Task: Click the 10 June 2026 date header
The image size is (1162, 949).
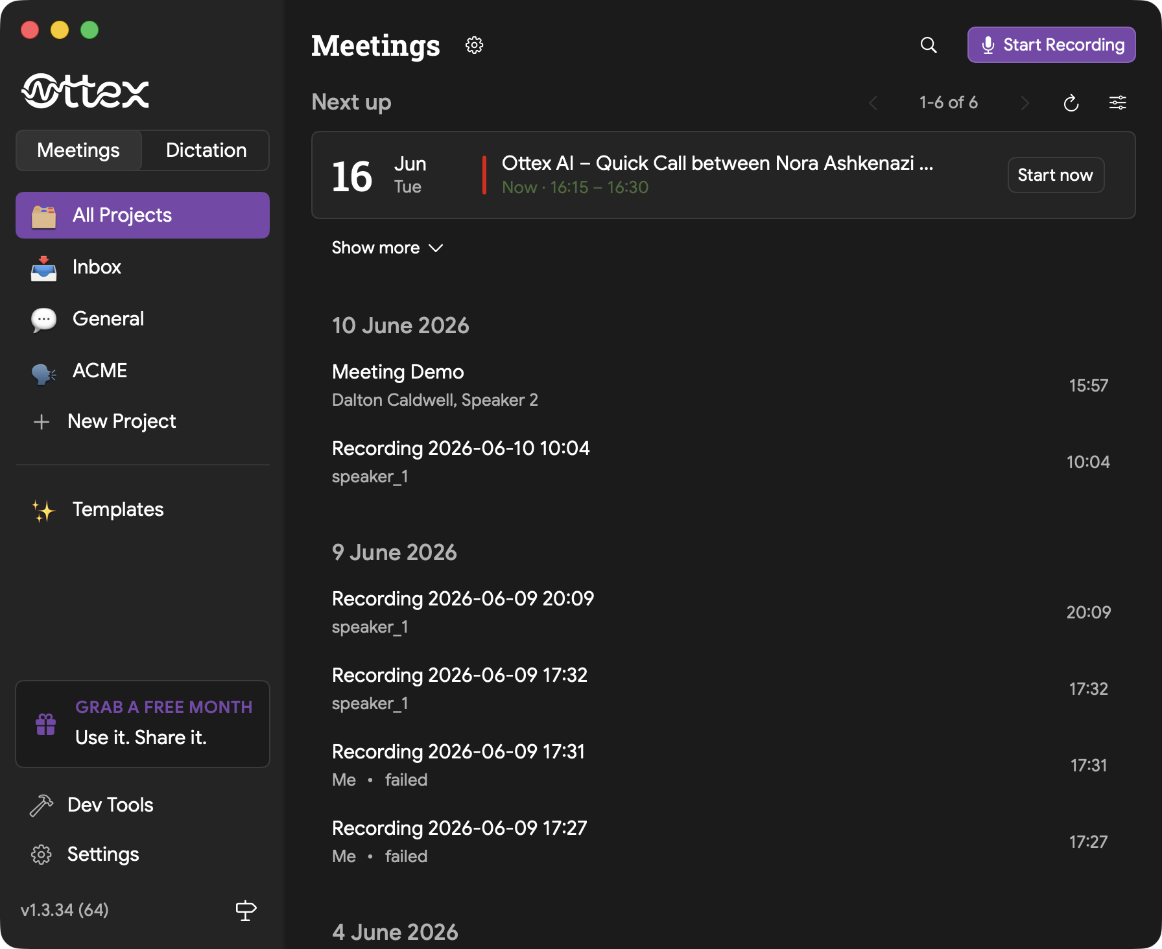Action: (401, 325)
